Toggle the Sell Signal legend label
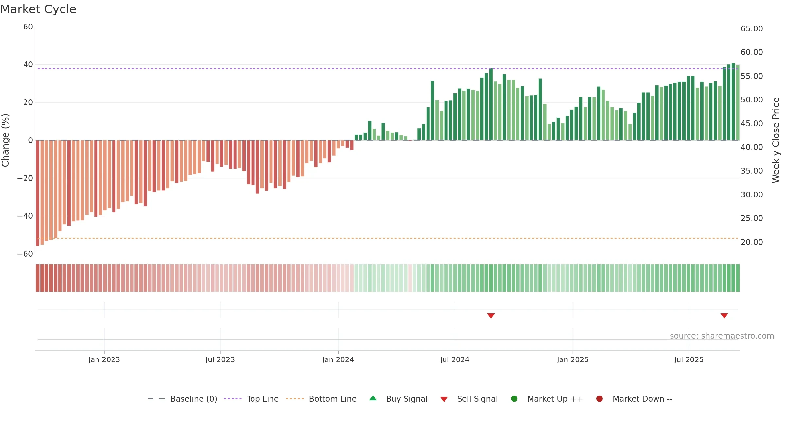 [477, 399]
